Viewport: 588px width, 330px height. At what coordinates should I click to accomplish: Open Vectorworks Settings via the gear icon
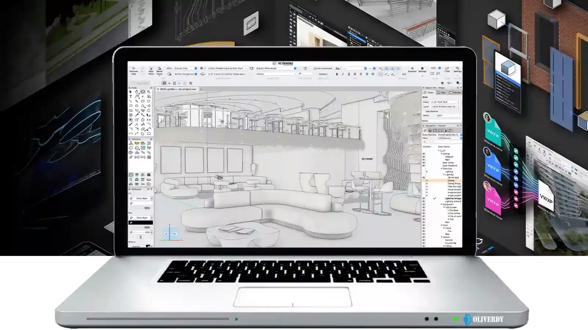pos(422,68)
